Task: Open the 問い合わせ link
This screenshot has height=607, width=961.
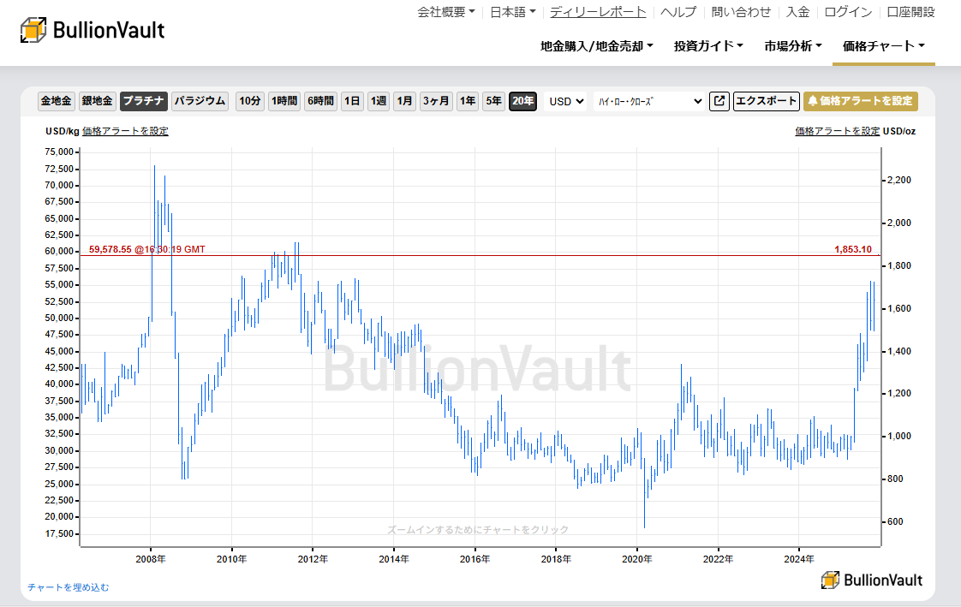Action: (741, 12)
